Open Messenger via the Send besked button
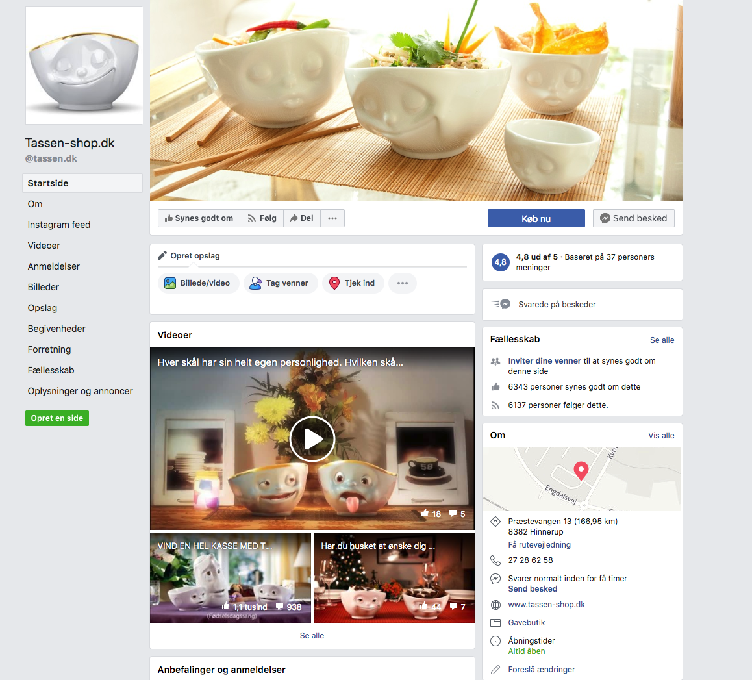This screenshot has height=680, width=752. (x=633, y=218)
